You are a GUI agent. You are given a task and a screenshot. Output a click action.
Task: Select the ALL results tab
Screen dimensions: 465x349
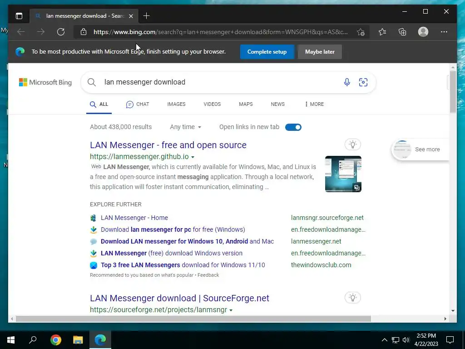[99, 104]
